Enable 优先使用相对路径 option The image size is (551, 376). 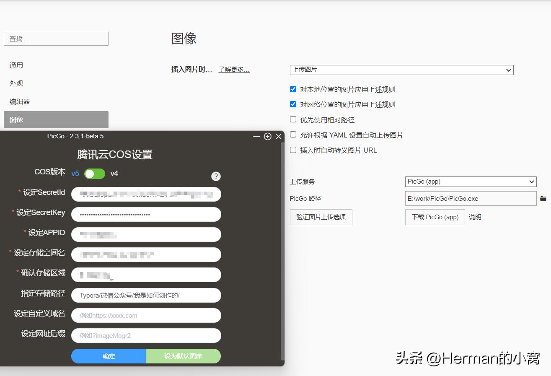point(292,119)
